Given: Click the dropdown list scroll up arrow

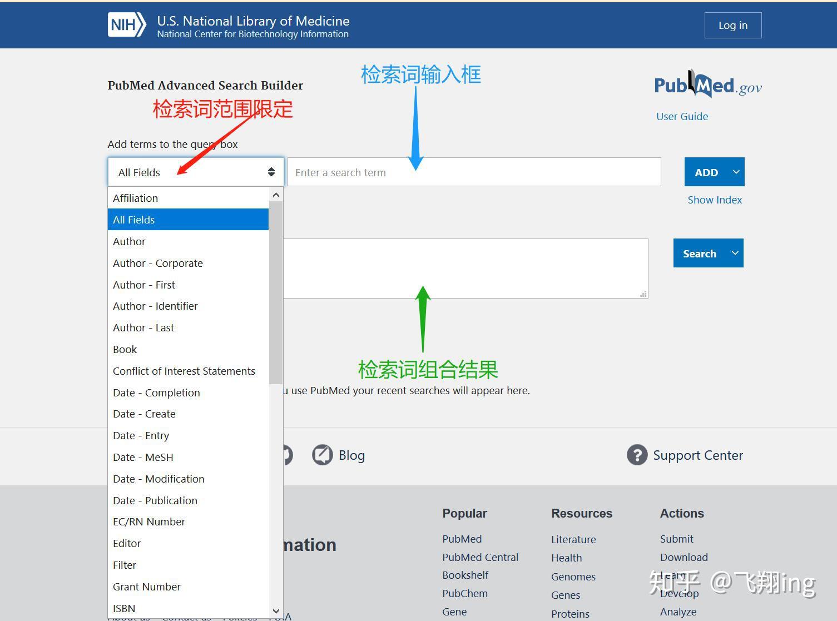Looking at the screenshot, I should 276,195.
